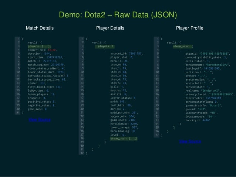
Task: Click the tower_status_radiant: 4 line
Action: pos(46,68)
